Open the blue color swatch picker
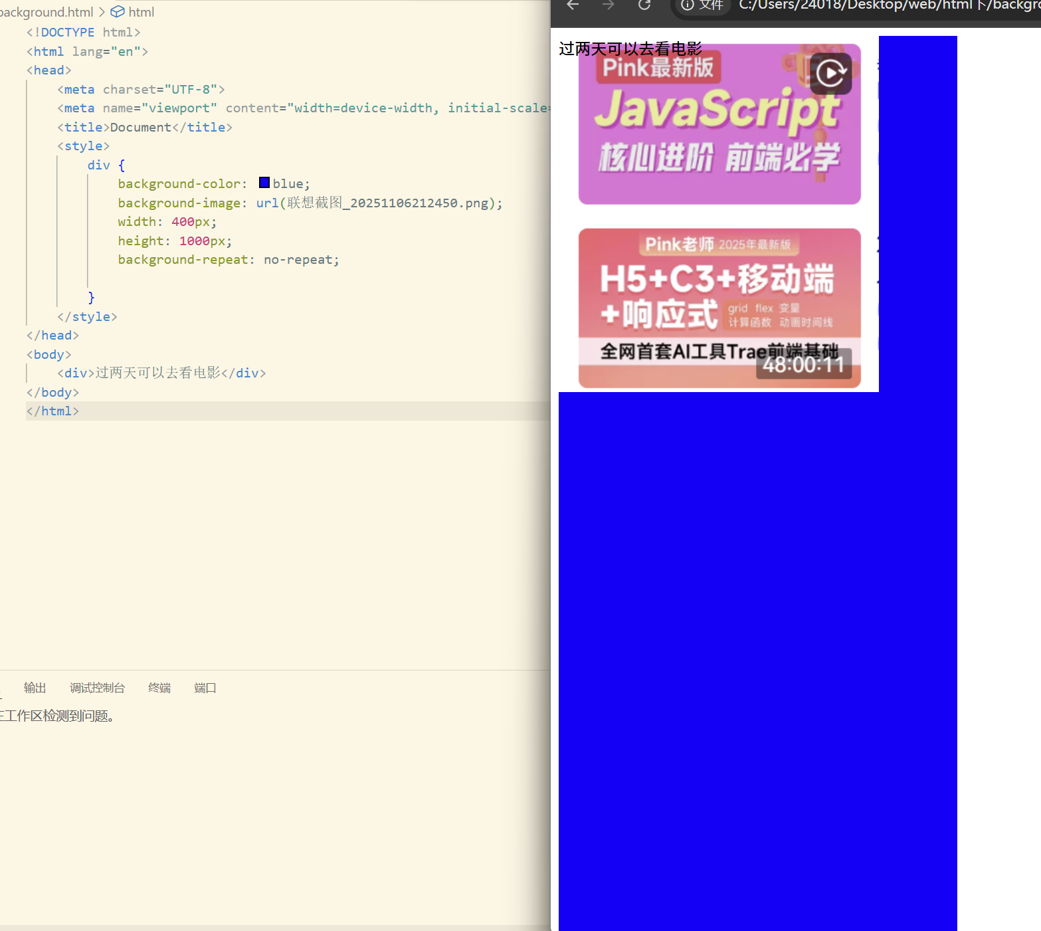 click(264, 183)
